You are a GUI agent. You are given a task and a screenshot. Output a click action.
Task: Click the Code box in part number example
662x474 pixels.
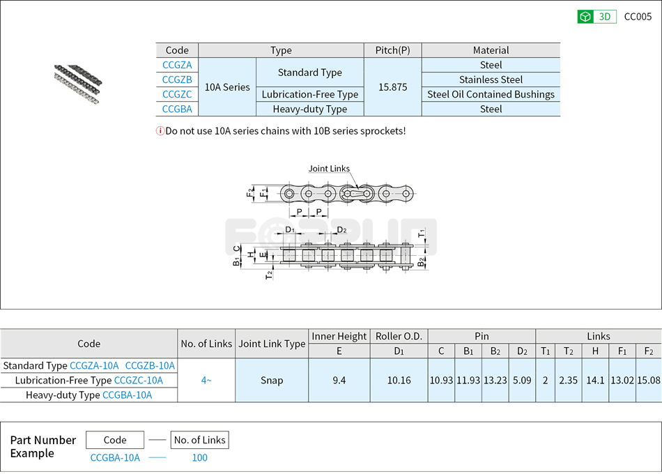click(115, 440)
